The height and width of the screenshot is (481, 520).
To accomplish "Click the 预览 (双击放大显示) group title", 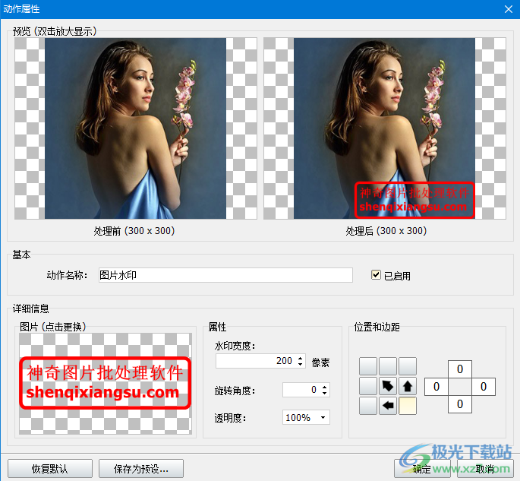I will pyautogui.click(x=55, y=32).
